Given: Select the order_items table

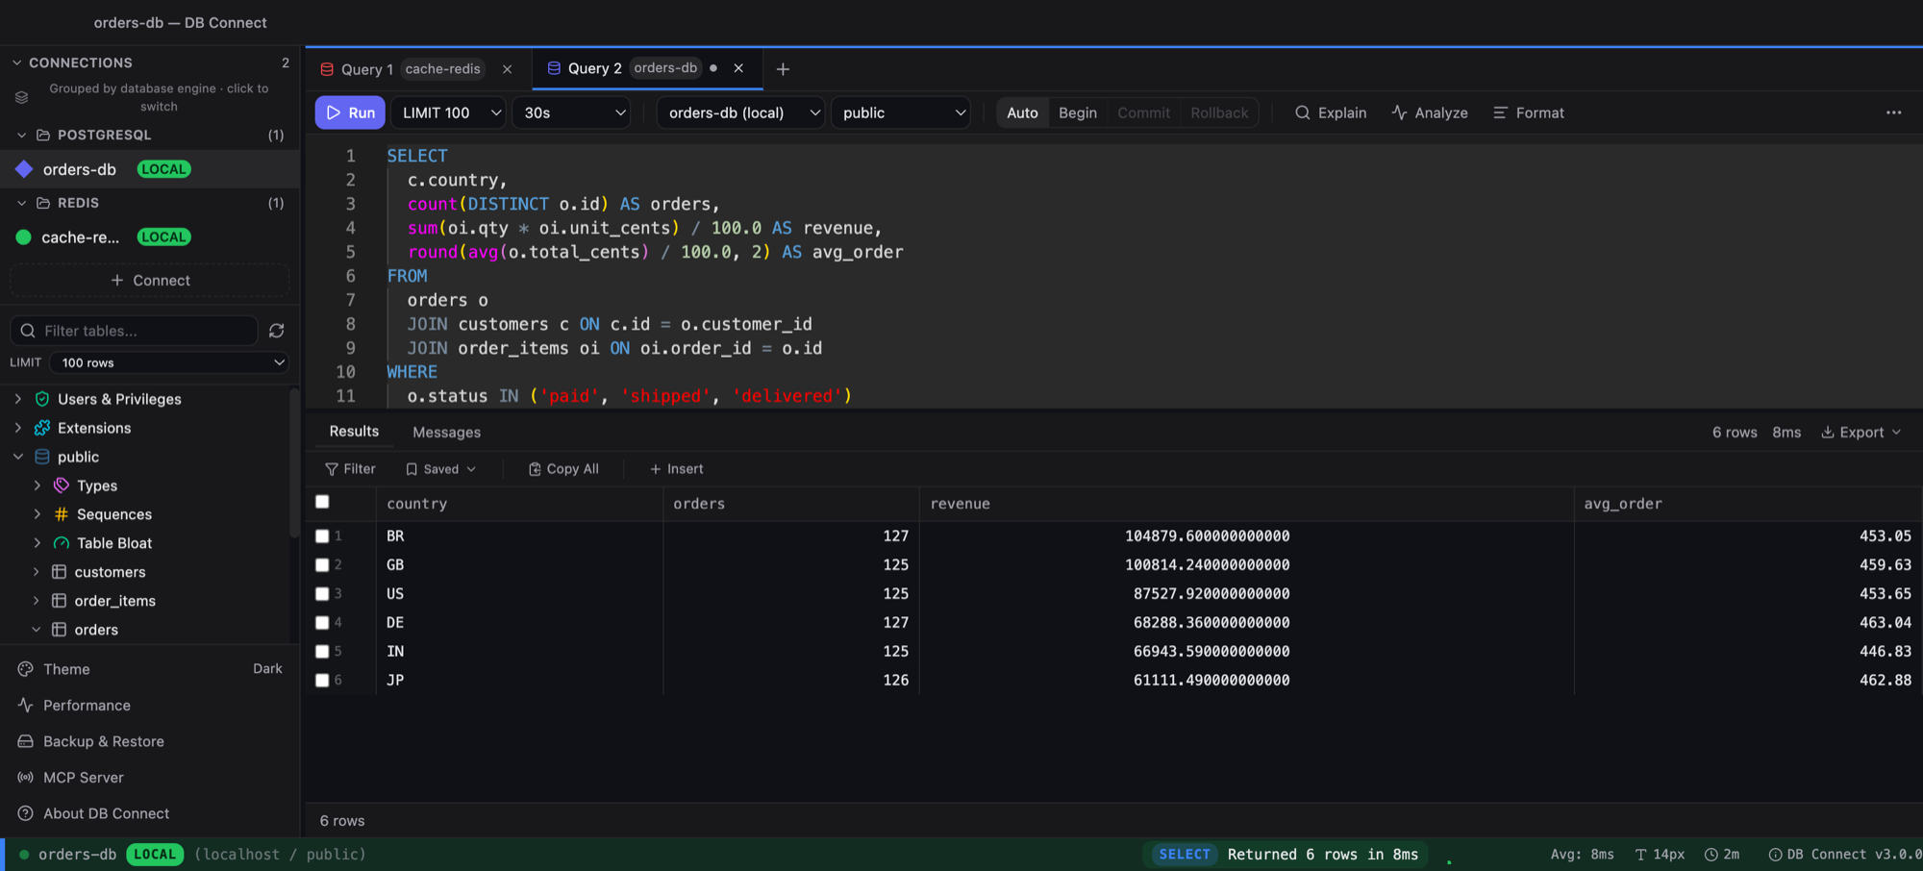Looking at the screenshot, I should 115,601.
